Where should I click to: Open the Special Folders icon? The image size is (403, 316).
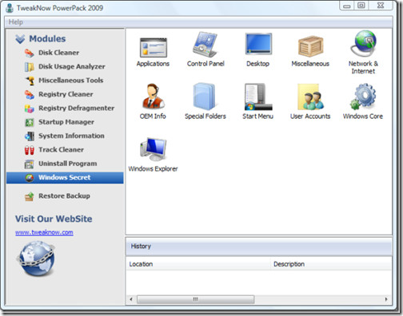[205, 97]
